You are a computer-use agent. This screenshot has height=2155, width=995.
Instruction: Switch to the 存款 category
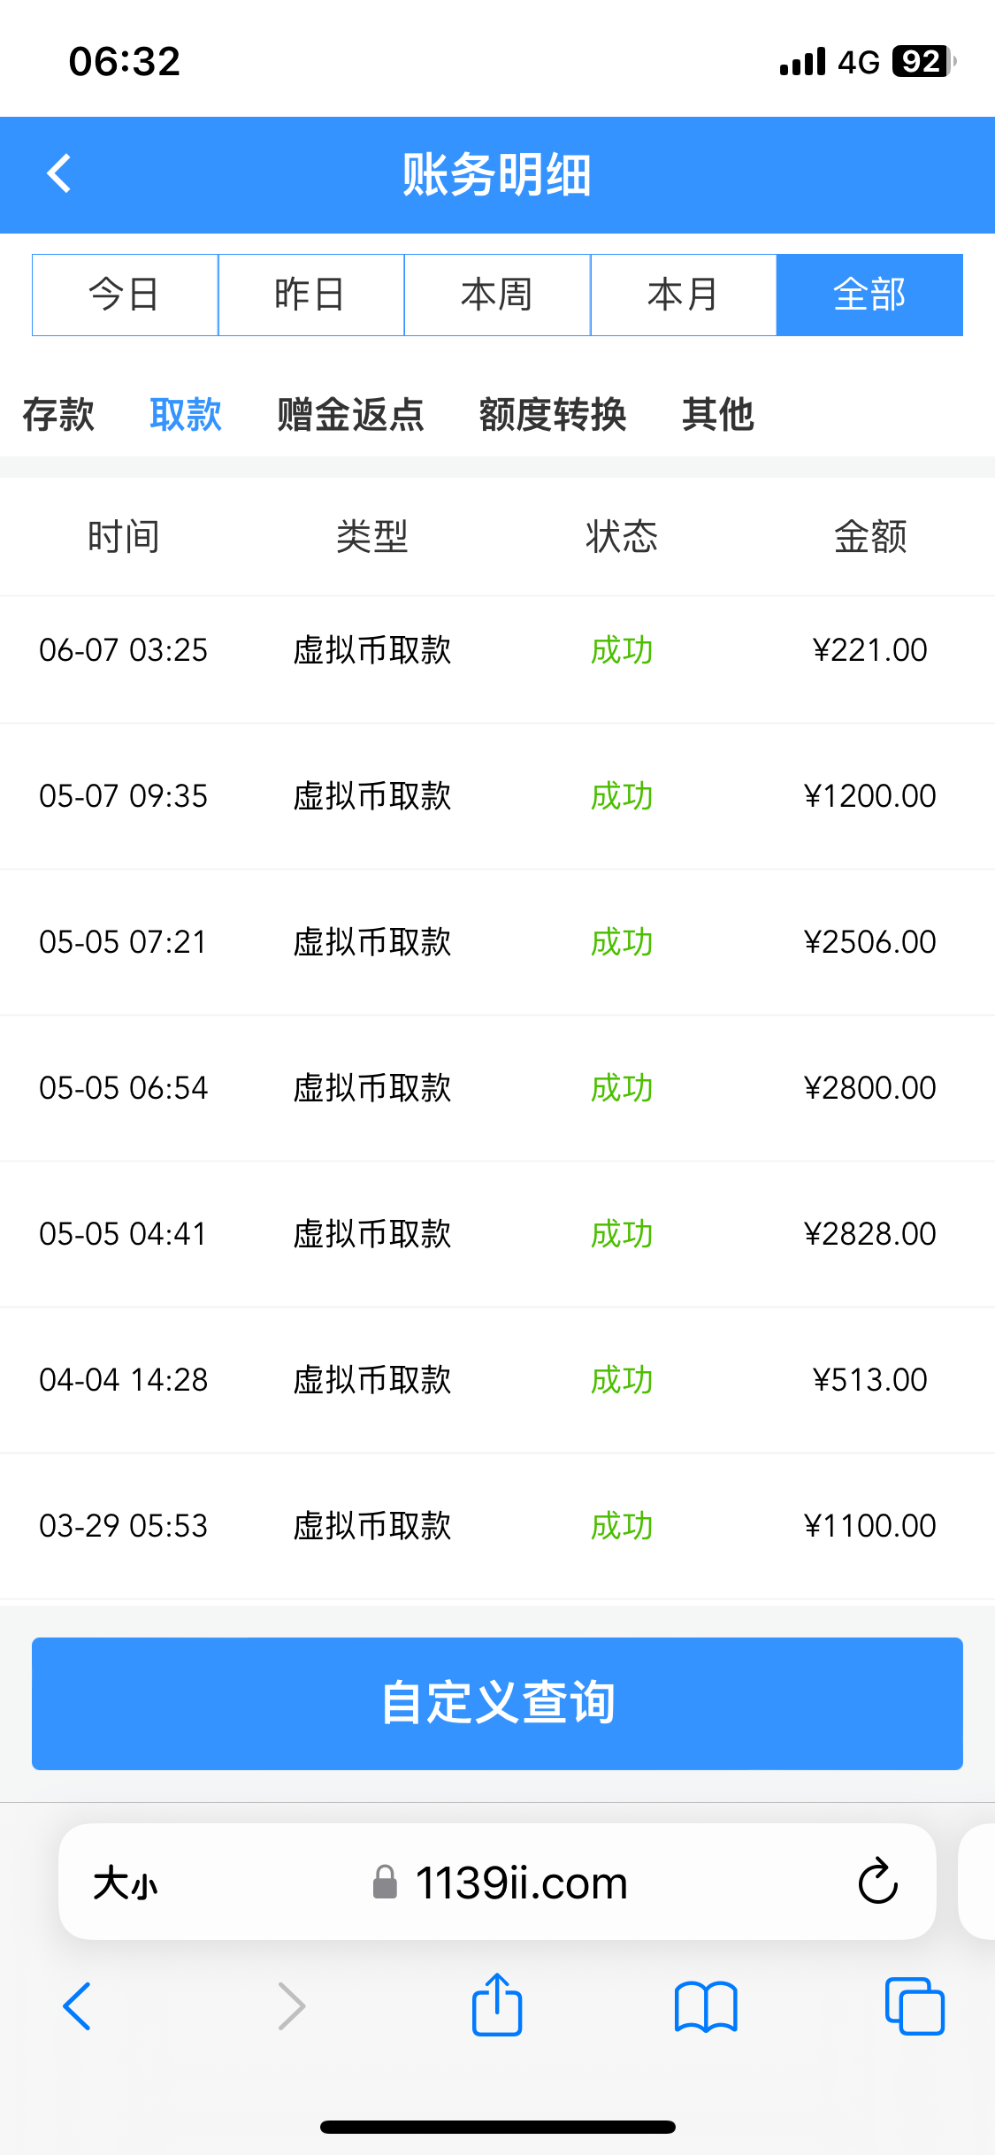(x=58, y=414)
